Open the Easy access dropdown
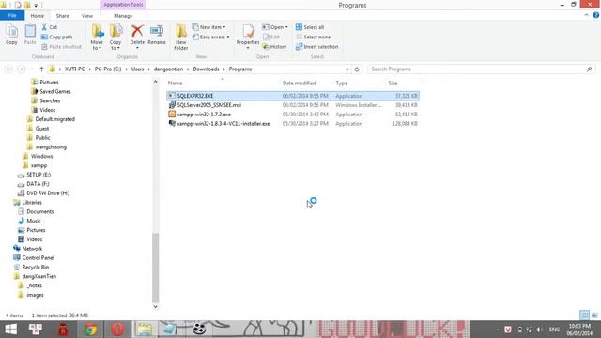This screenshot has height=338, width=601. pyautogui.click(x=210, y=37)
